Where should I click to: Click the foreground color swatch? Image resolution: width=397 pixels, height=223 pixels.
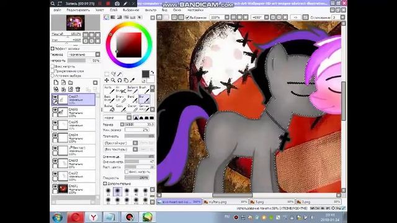tap(145, 74)
